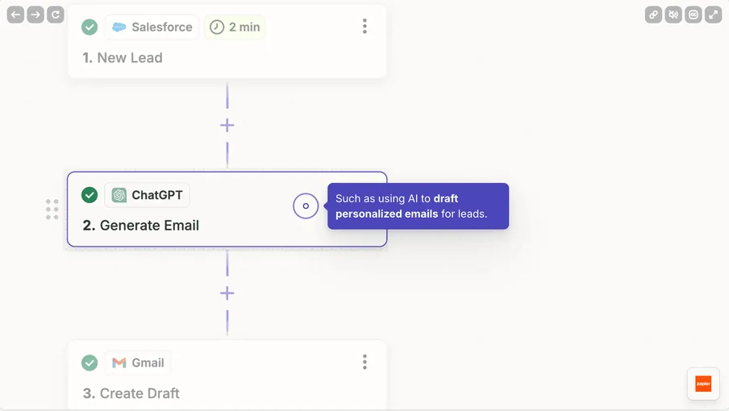Viewport: 729px width, 411px height.
Task: Restart demo with the reload button
Action: [x=56, y=15]
